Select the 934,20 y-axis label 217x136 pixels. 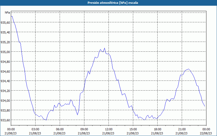point(5,91)
